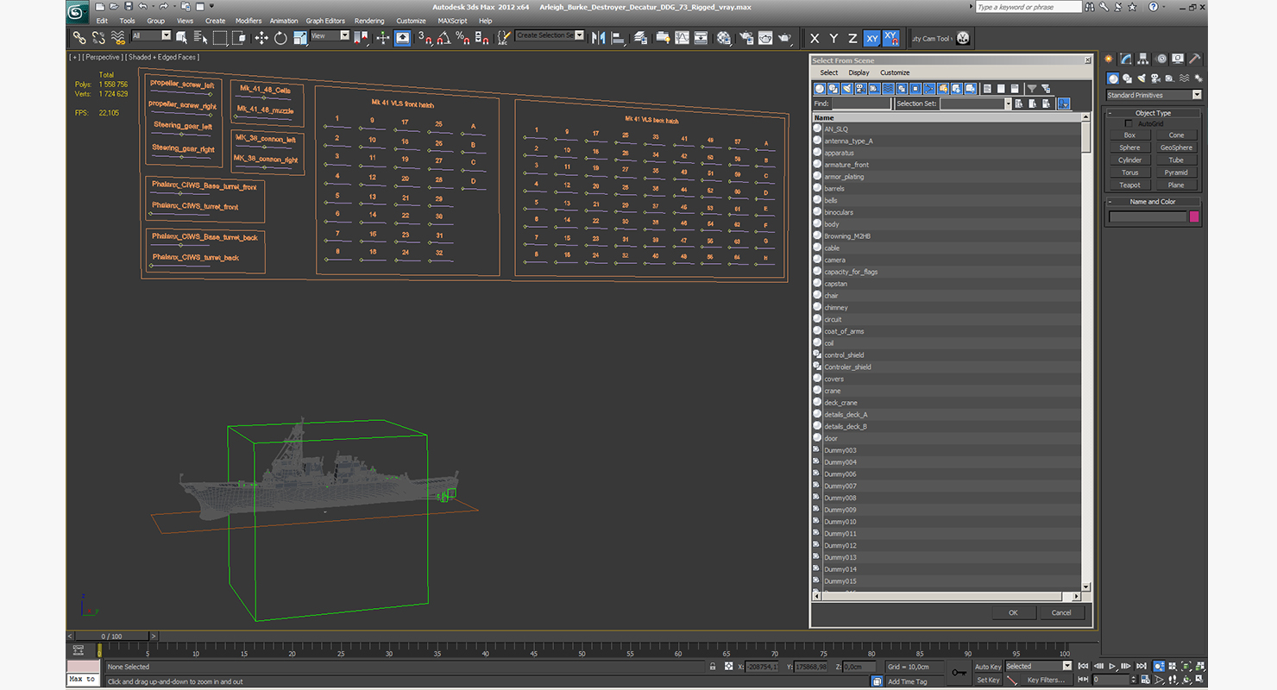Switch to the Utilities hammer panel
This screenshot has height=690, width=1277.
pyautogui.click(x=1194, y=59)
